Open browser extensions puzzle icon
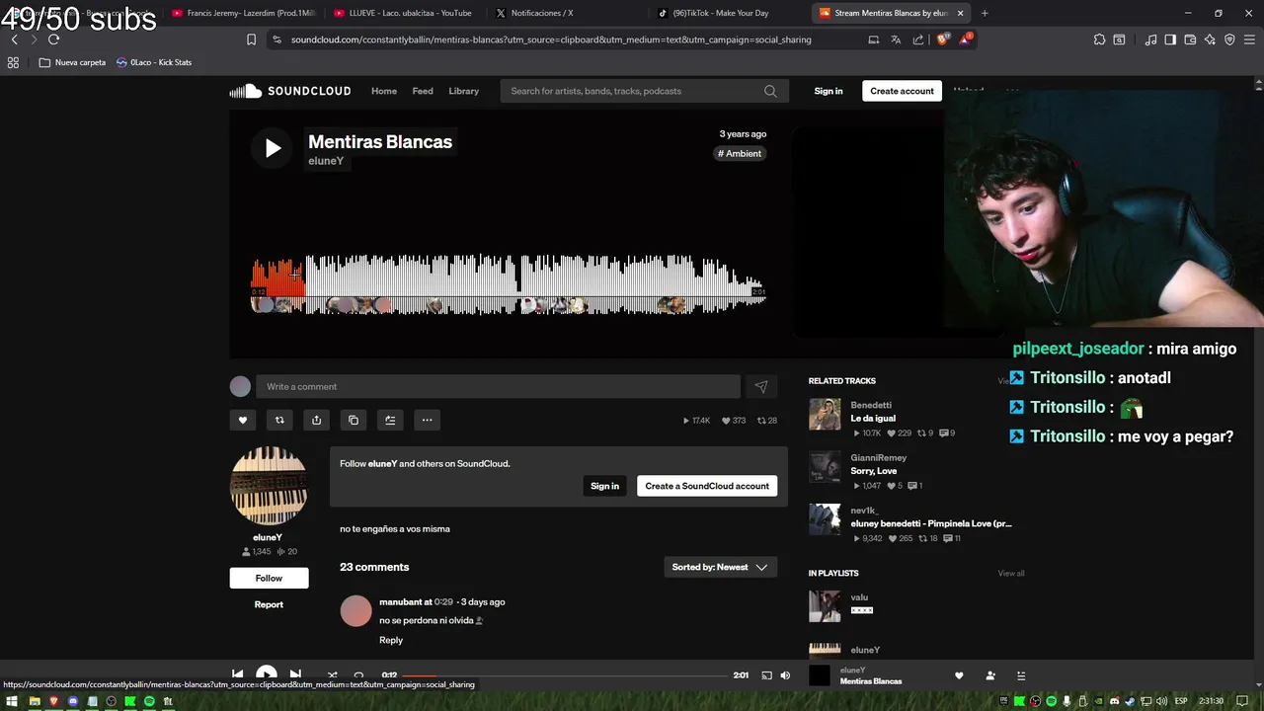 pyautogui.click(x=1099, y=39)
